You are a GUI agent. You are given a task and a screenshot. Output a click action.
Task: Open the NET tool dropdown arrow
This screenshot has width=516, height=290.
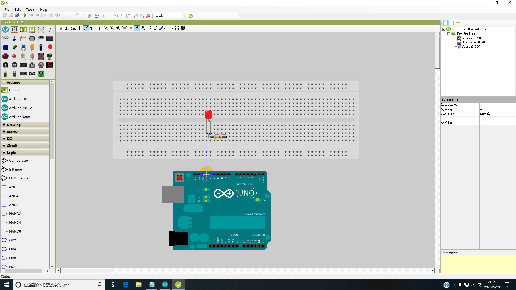click(x=95, y=28)
